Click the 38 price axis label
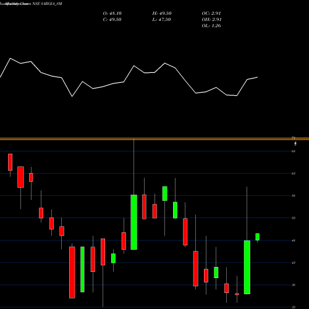Viewport: 309px width, 309px height. tap(294, 285)
